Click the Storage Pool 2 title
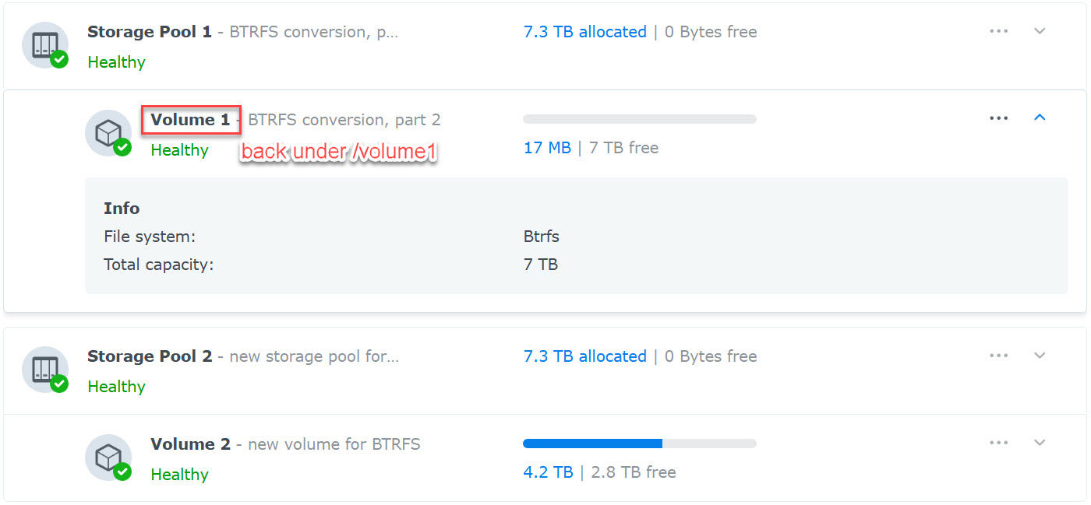The image size is (1091, 505). 150,356
